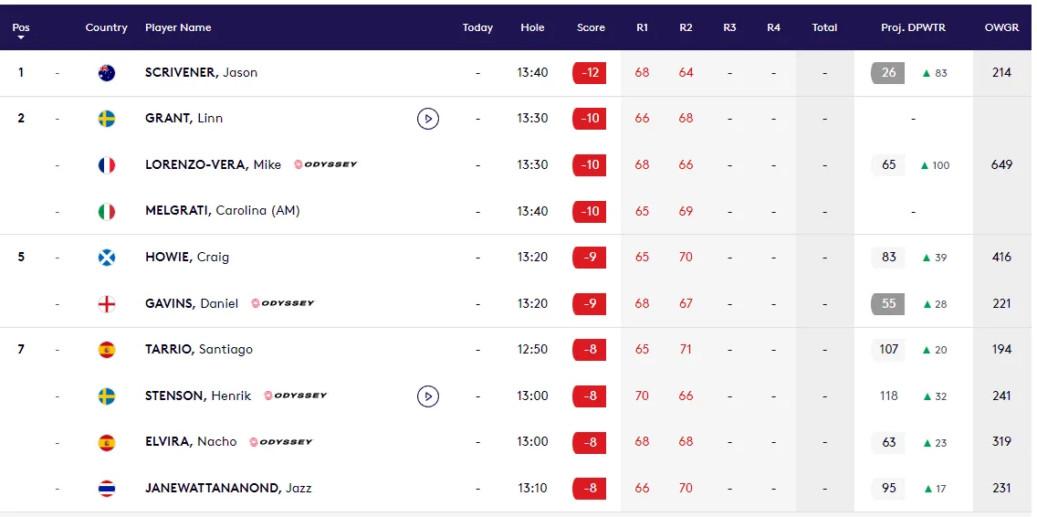Sort by Total column header
Image resolution: width=1037 pixels, height=517 pixels.
pyautogui.click(x=824, y=27)
